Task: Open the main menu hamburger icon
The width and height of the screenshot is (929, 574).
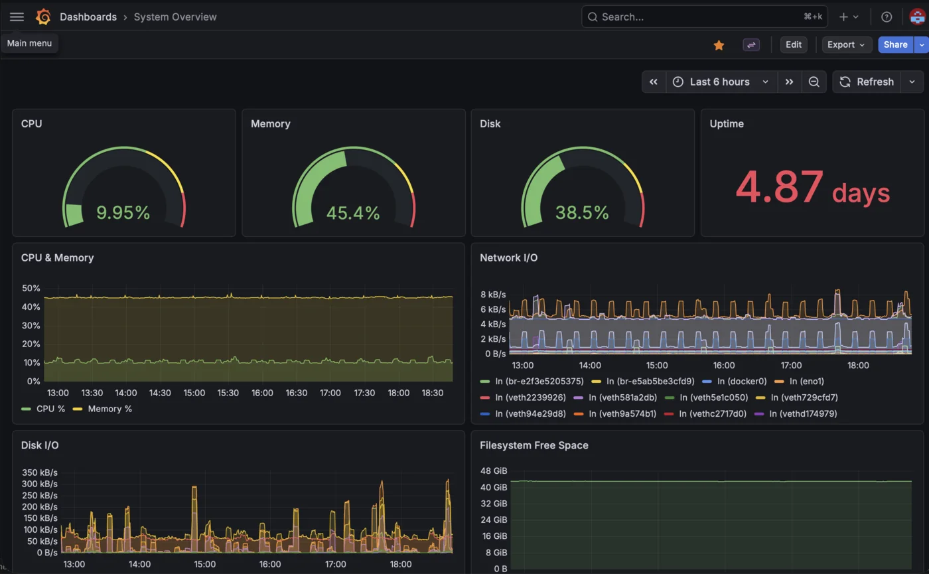Action: click(x=17, y=17)
